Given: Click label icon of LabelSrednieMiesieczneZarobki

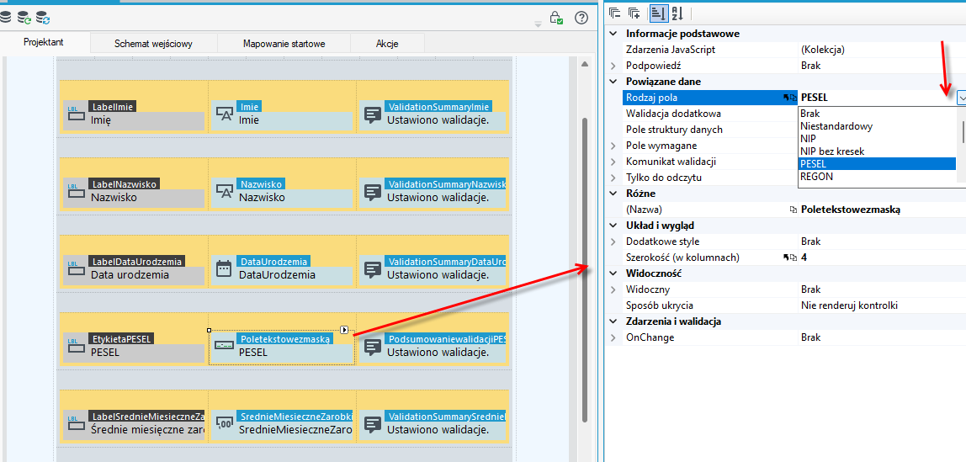Looking at the screenshot, I should click(75, 423).
